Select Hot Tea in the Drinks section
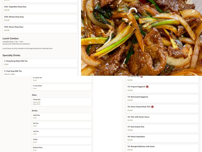The height and width of the screenshot is (152, 202). pyautogui.click(x=62, y=125)
